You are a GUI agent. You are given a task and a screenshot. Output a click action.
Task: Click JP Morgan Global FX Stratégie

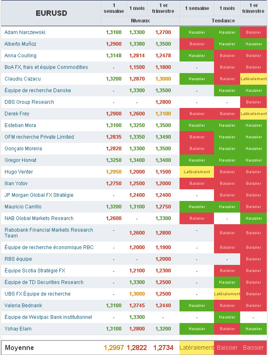click(39, 195)
